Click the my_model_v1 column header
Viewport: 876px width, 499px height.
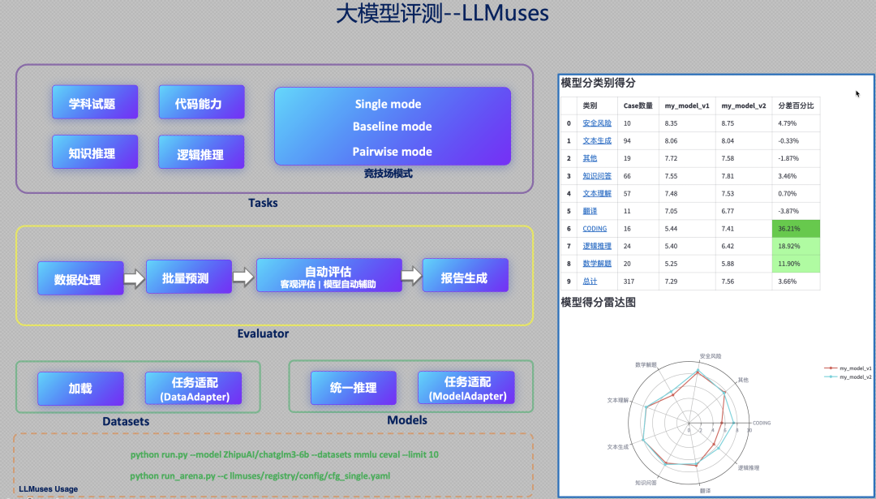[687, 105]
